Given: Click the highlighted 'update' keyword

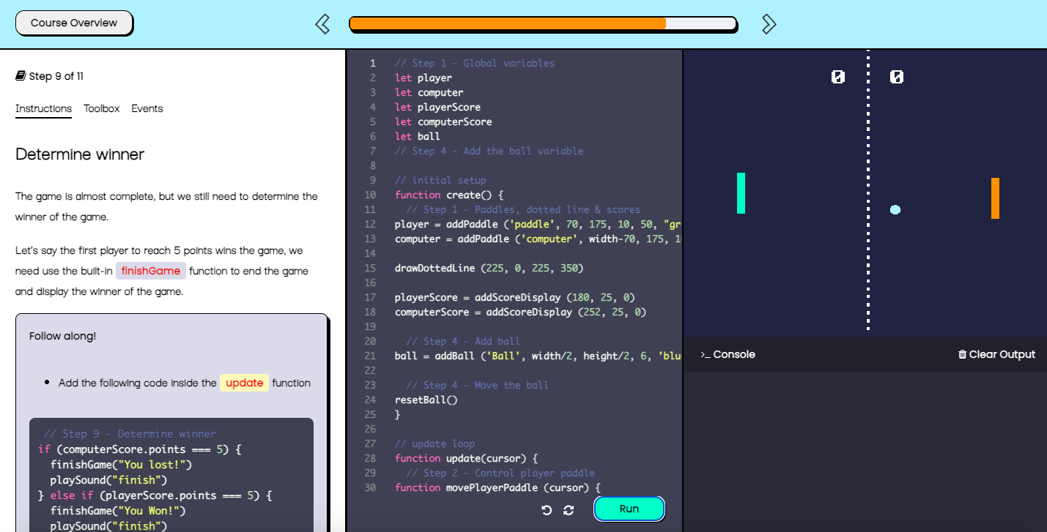Looking at the screenshot, I should coord(244,383).
